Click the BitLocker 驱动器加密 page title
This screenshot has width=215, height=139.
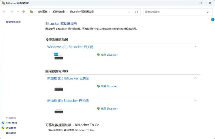click(61, 24)
